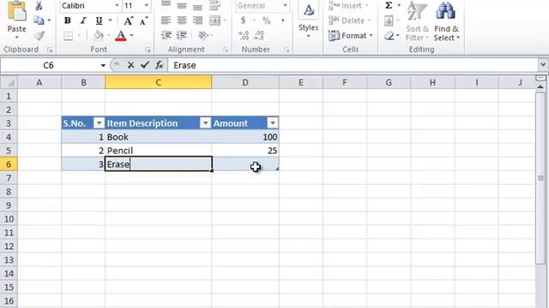Viewport: 549px width, 308px height.
Task: Decrease font size with Shrink Font
Action: click(143, 21)
